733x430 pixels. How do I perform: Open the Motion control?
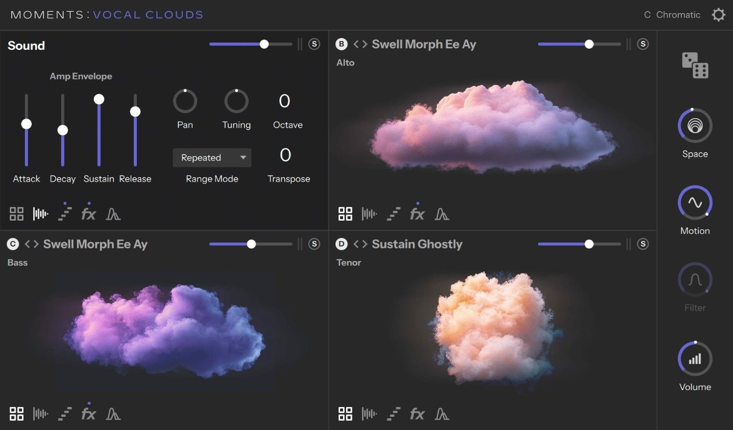(x=694, y=202)
